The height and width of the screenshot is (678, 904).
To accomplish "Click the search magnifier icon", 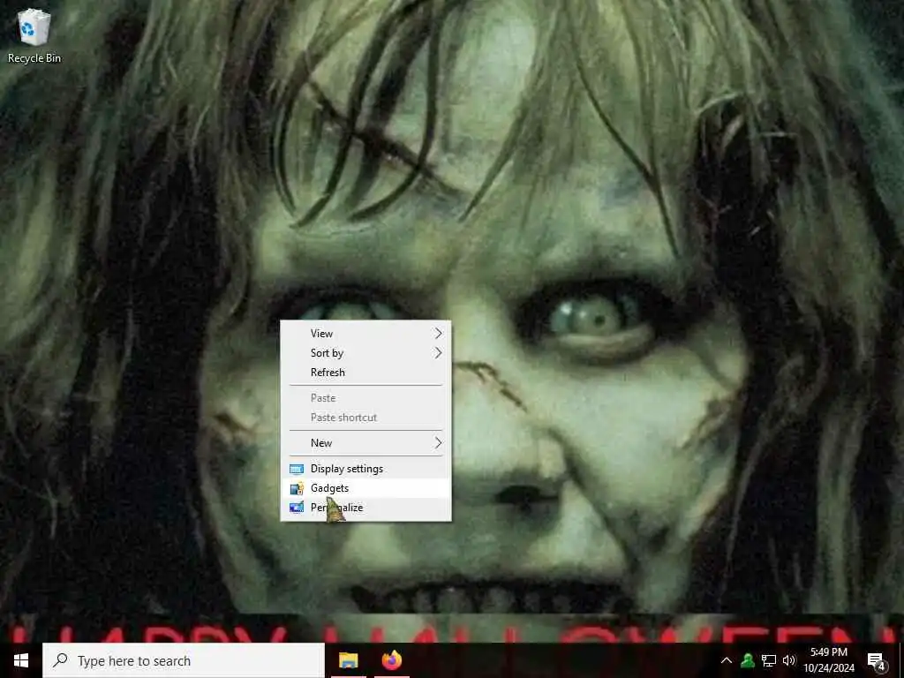I will (60, 660).
